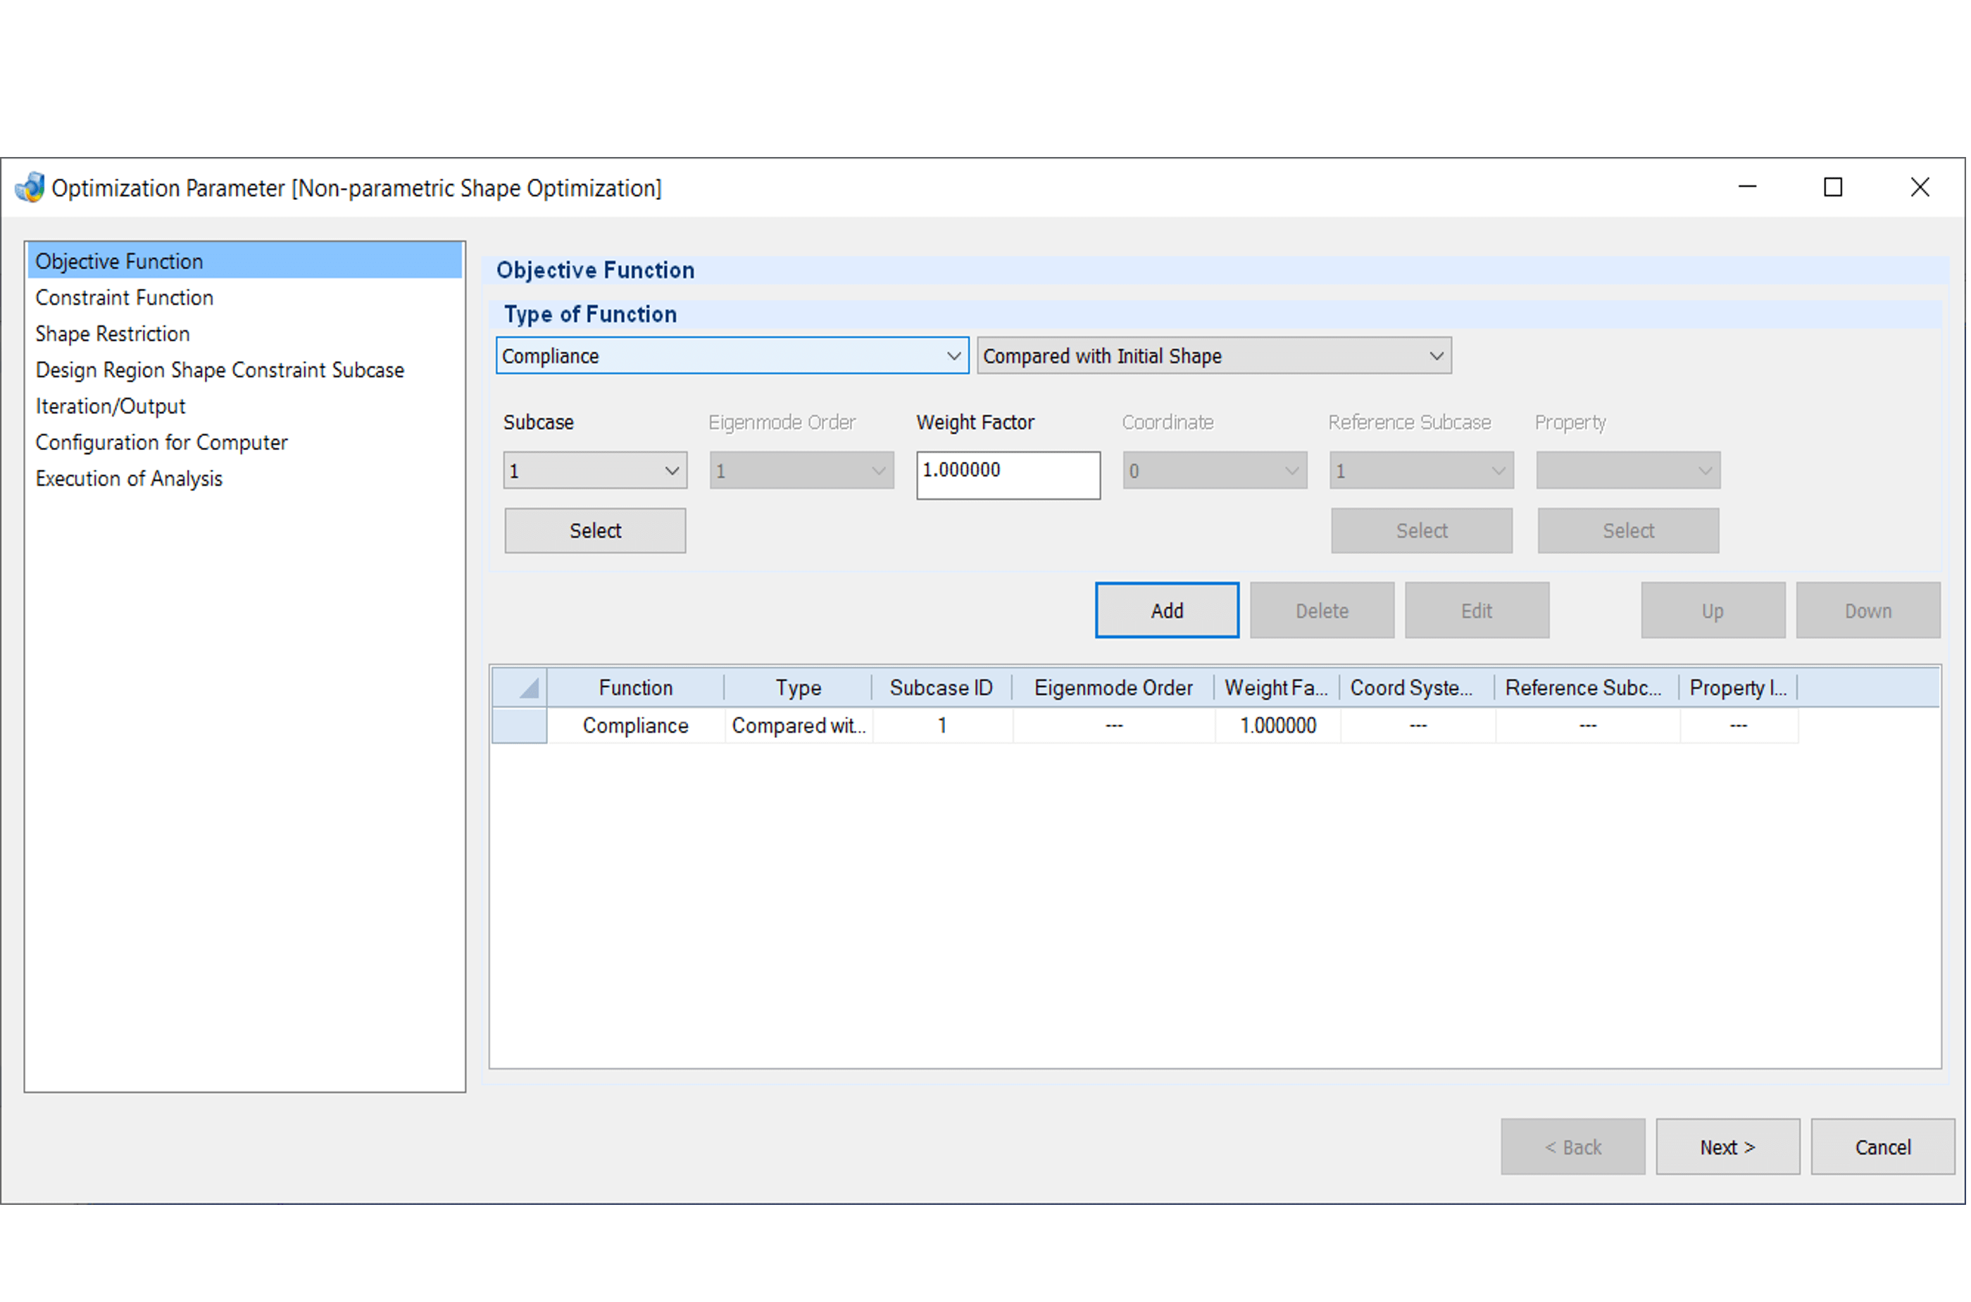Click Select button under Property
The height and width of the screenshot is (1302, 1971).
[x=1628, y=532]
